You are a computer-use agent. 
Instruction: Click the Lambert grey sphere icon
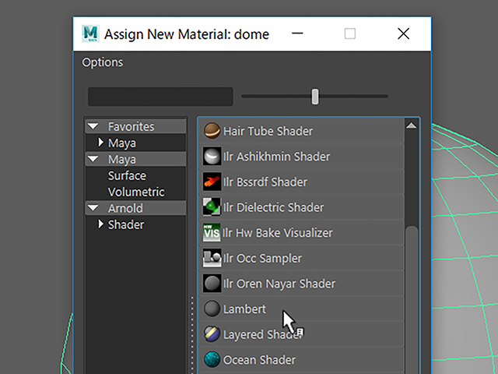(212, 309)
